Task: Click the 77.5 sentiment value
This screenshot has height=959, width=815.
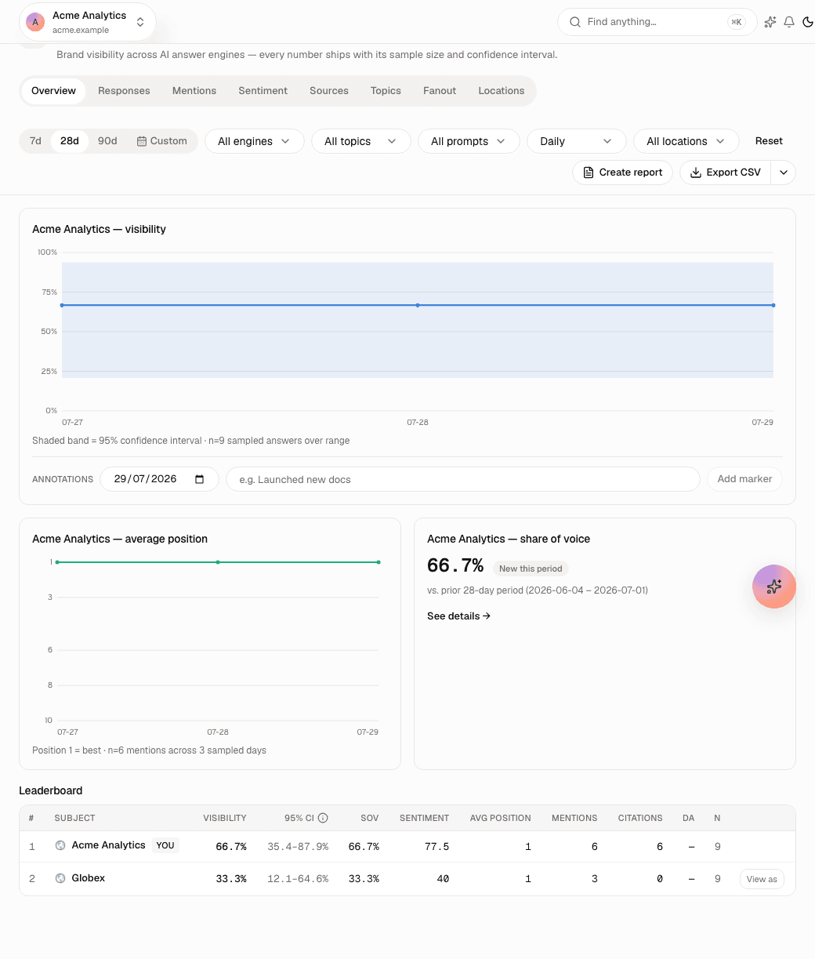Action: (x=437, y=847)
